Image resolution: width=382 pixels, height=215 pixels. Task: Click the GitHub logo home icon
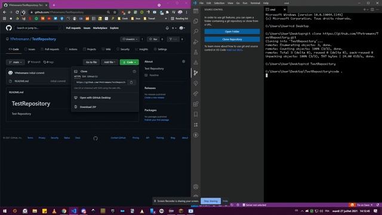9,28
